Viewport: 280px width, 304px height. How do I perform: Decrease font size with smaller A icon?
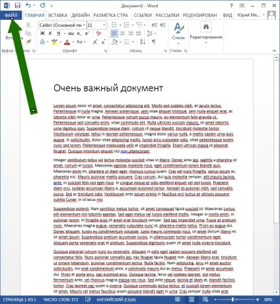click(103, 42)
